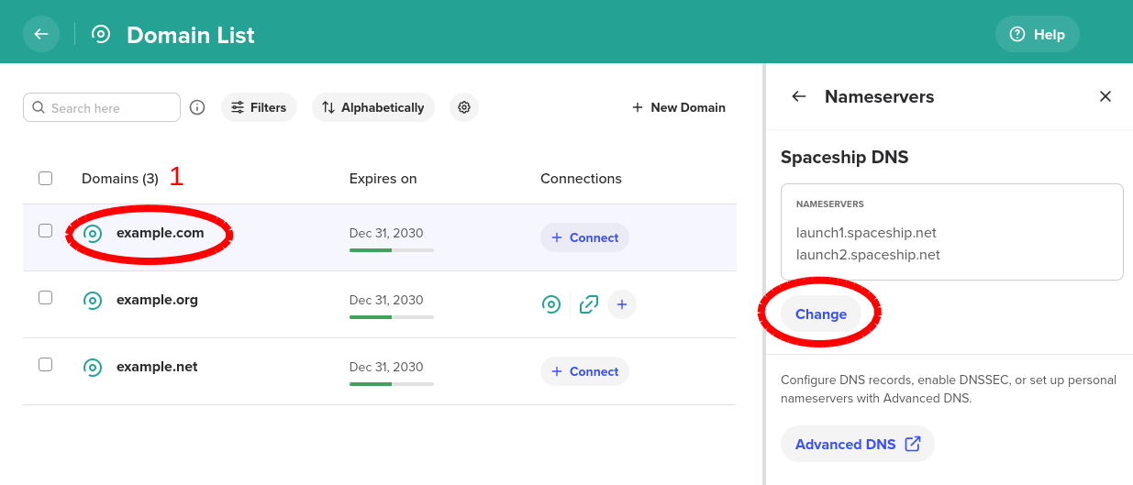The image size is (1133, 485).
Task: Click the back arrow in the header
Action: click(x=40, y=34)
